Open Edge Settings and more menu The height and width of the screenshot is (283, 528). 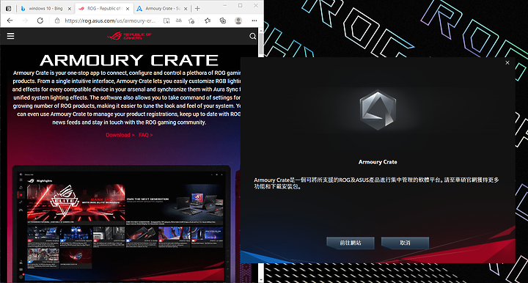tap(254, 21)
